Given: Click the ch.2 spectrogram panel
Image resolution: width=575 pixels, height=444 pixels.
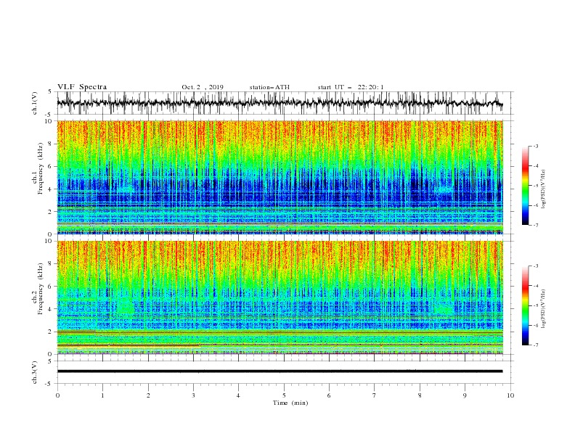Looking at the screenshot, I should [280, 297].
